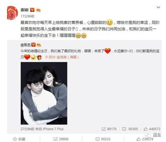This screenshot has width=166, height=142.
Task: Open the 苏州·金鸡湖 location link
Action: pyautogui.click(x=62, y=57)
